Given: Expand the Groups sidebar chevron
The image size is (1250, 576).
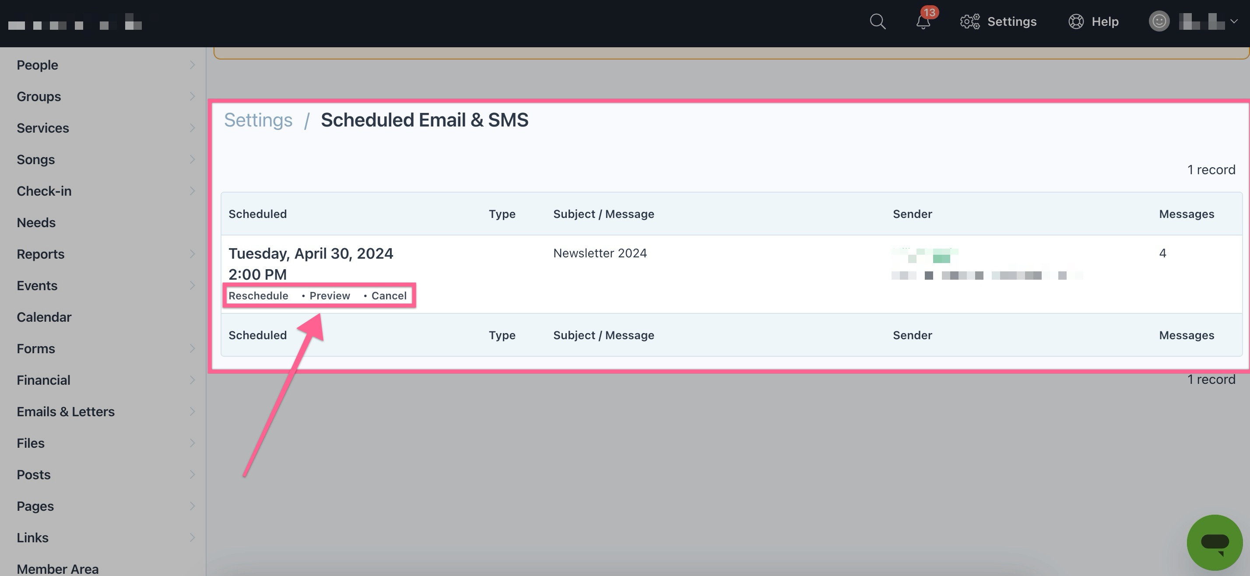Looking at the screenshot, I should (192, 97).
